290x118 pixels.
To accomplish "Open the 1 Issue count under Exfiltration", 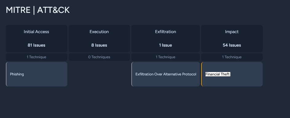I will pyautogui.click(x=165, y=45).
